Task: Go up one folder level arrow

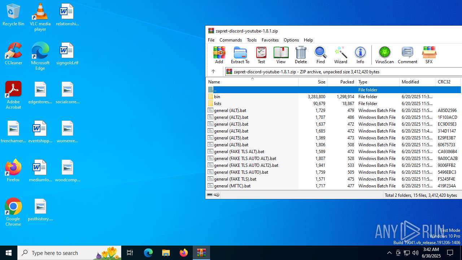Action: point(213,71)
